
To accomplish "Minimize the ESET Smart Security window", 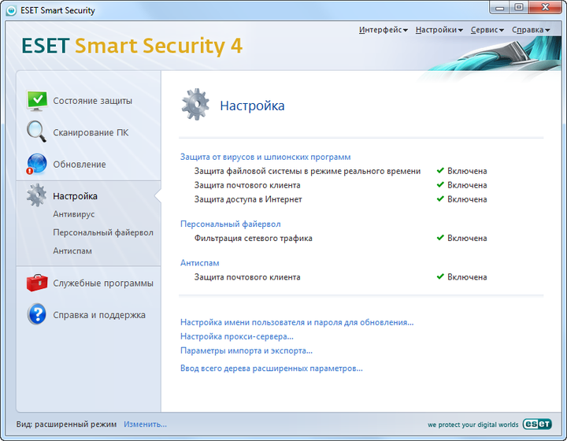I will [500, 8].
